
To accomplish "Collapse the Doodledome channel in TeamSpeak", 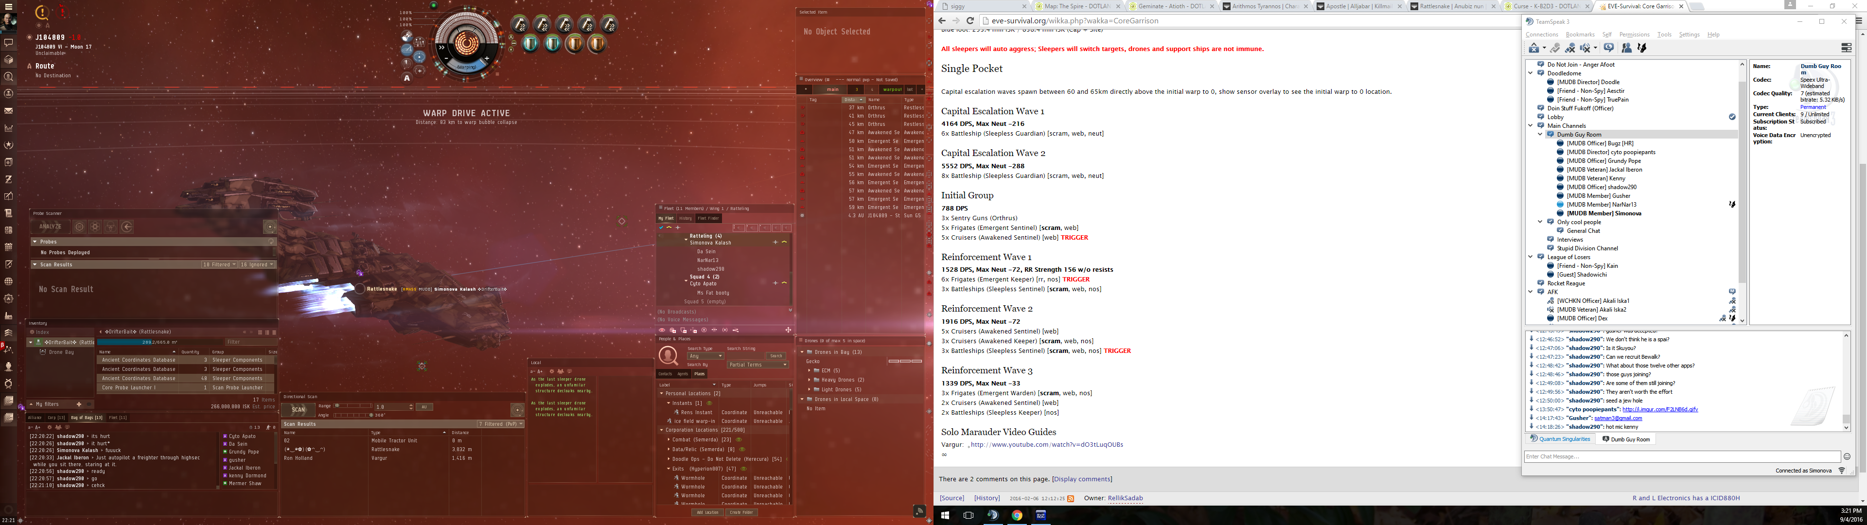I will (1531, 73).
